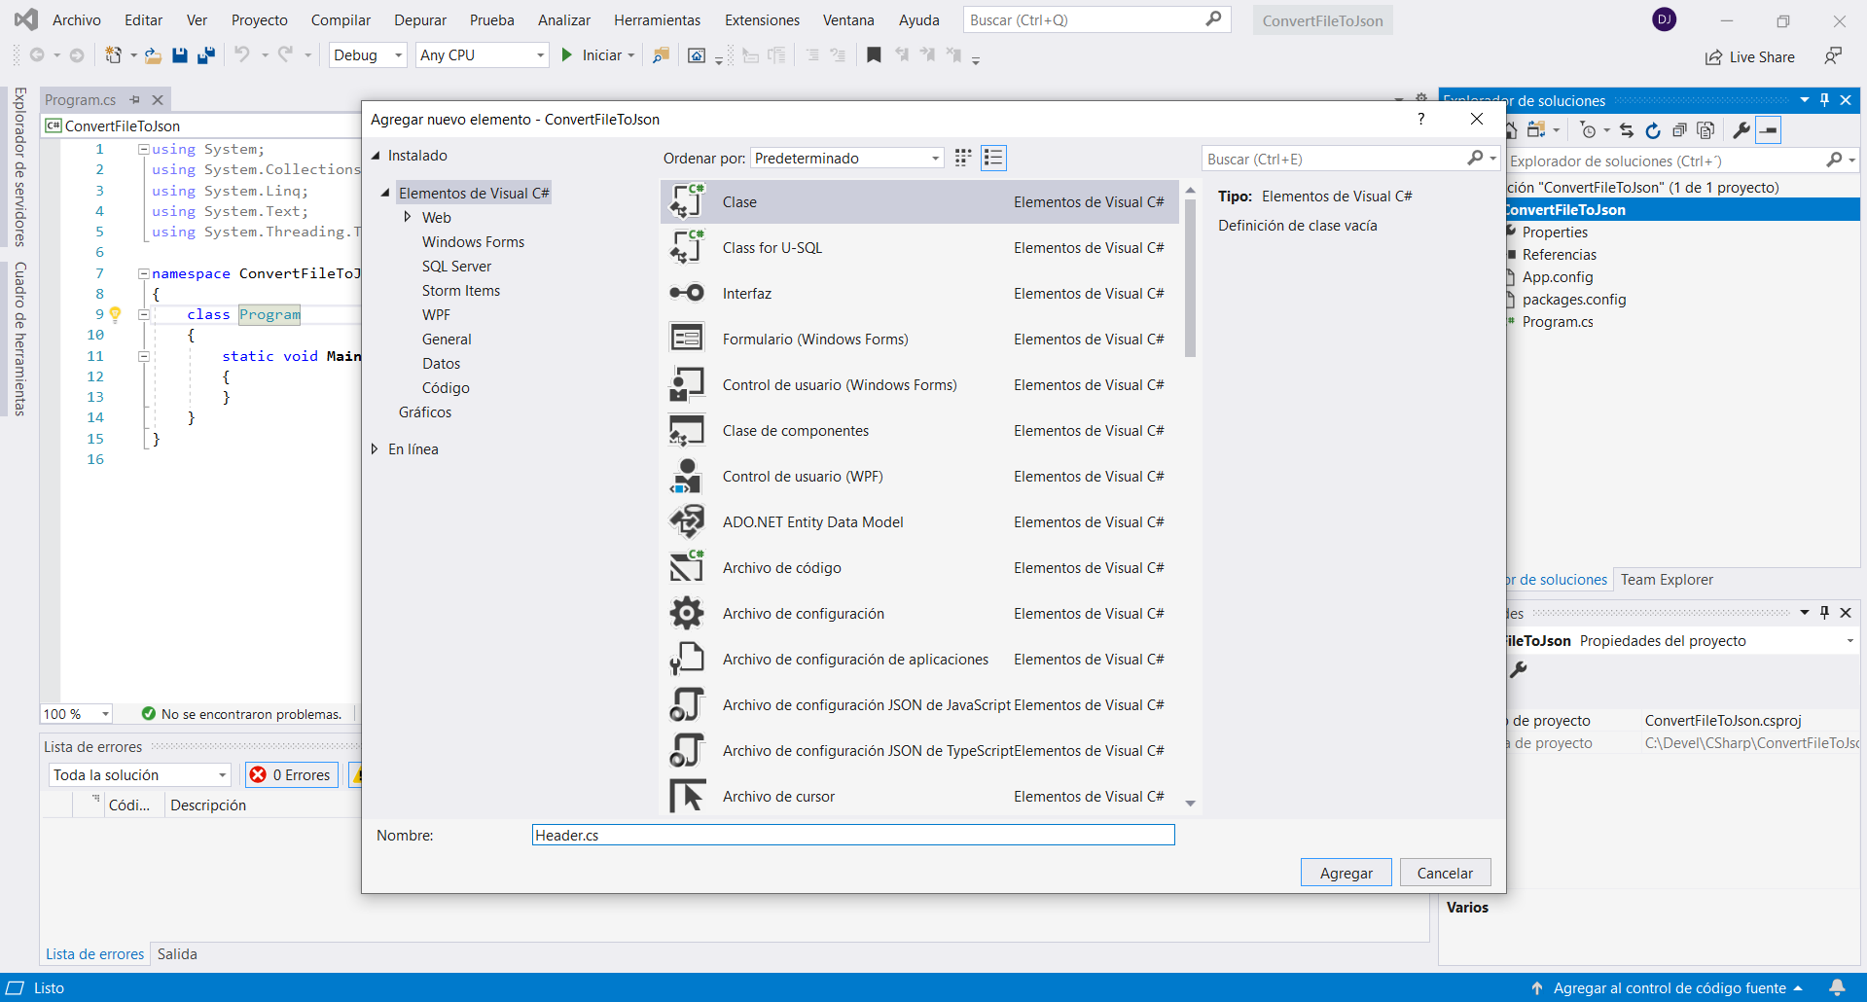The width and height of the screenshot is (1867, 1002).
Task: Open the Herramientas menu
Action: pyautogui.click(x=657, y=19)
